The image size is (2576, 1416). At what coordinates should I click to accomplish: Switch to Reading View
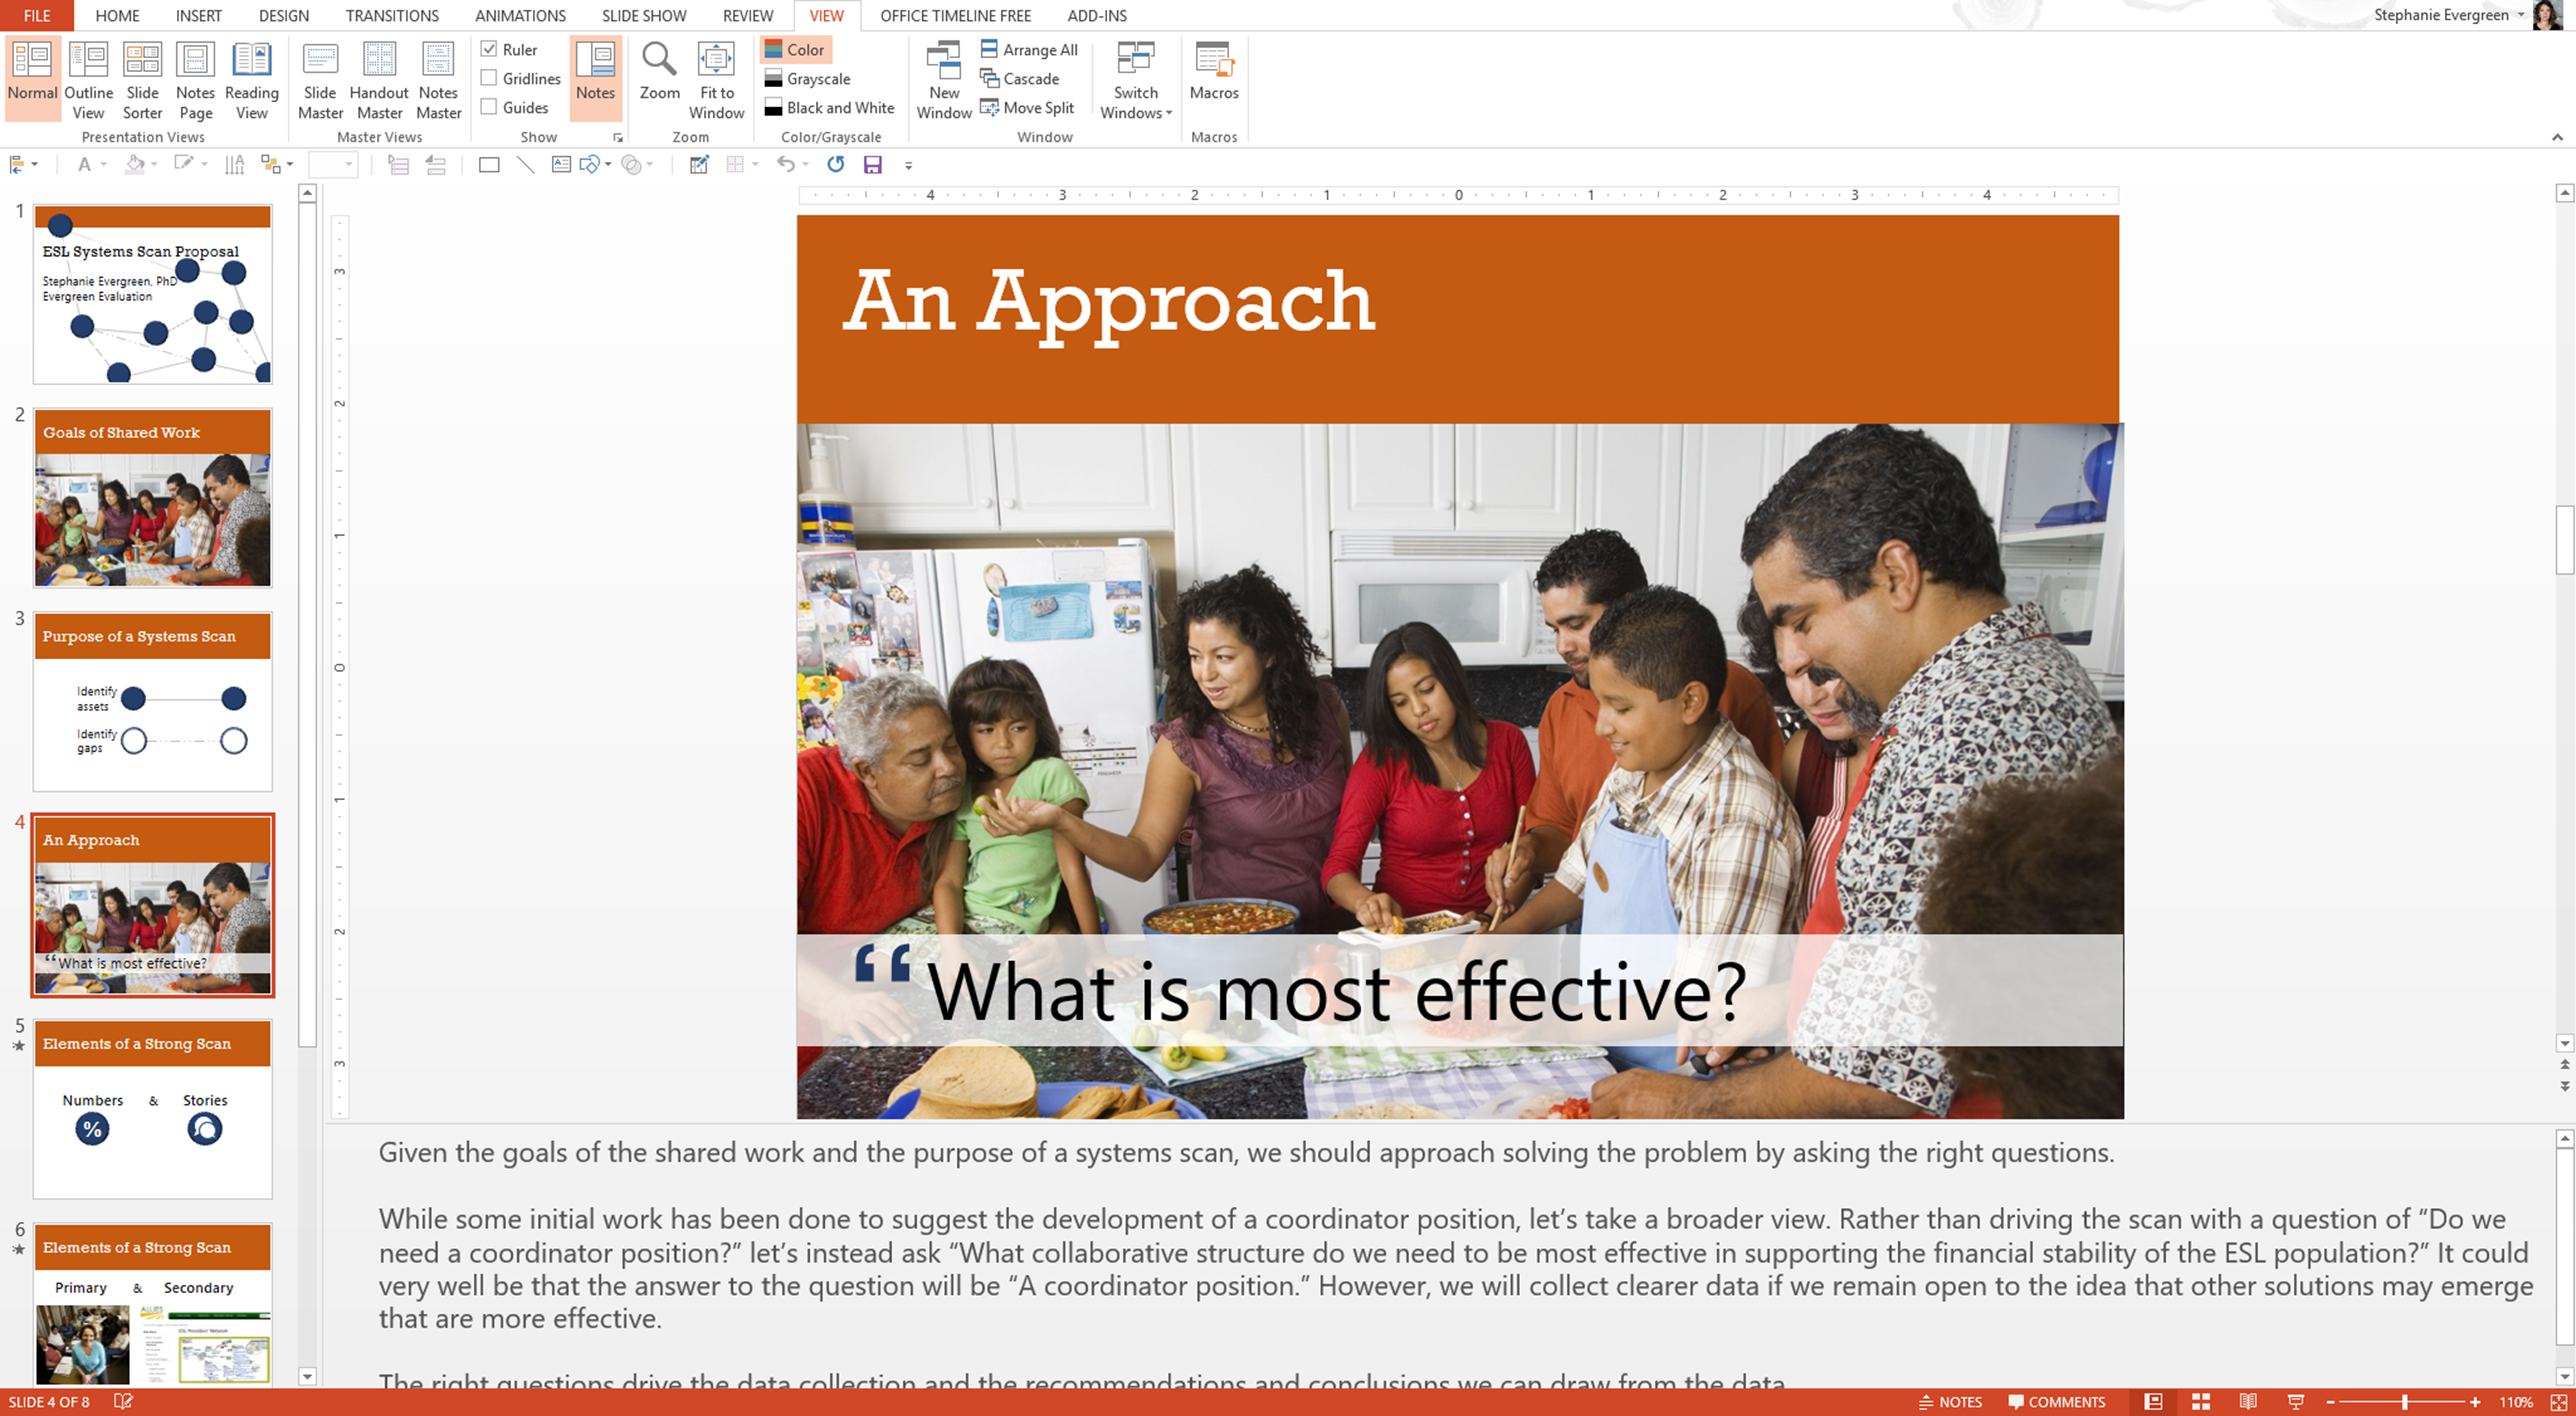tap(251, 80)
